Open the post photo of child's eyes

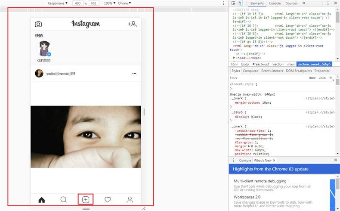pos(86,137)
